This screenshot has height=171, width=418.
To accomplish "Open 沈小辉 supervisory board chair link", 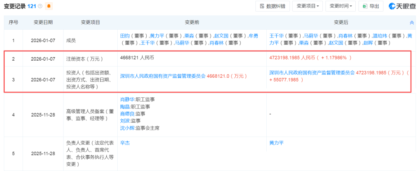I will (x=127, y=128).
